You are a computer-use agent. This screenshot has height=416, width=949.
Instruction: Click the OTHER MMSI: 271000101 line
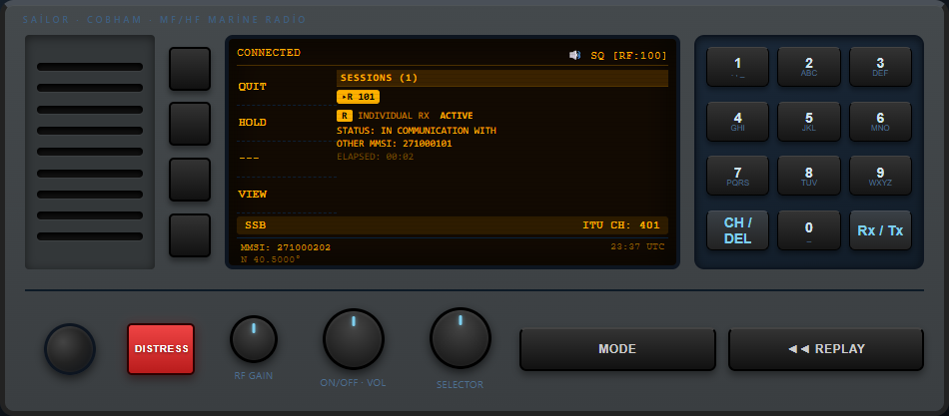[x=394, y=144]
